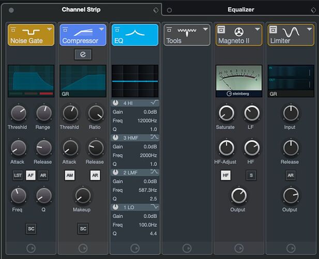
Task: Click the Channel Strip preset diamond icon
Action: [156, 10]
